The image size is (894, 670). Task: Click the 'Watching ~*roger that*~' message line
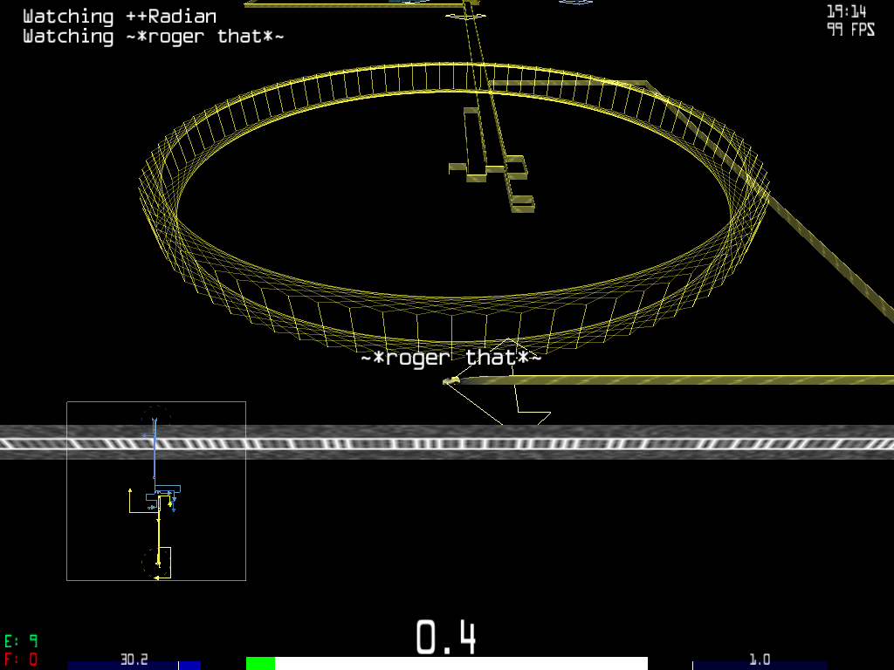pos(153,37)
